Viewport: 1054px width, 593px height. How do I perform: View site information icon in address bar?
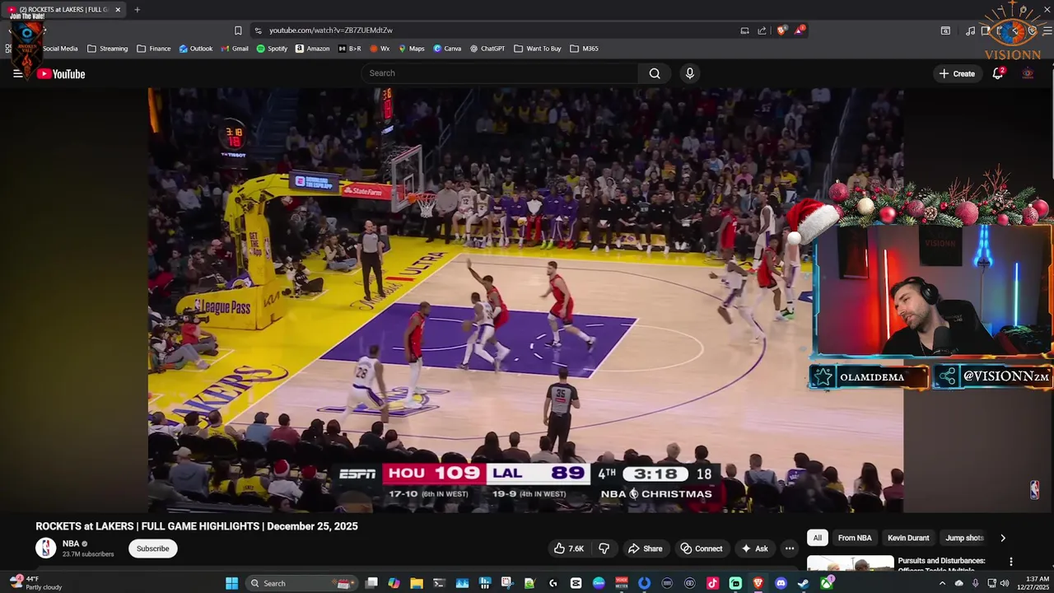click(259, 30)
